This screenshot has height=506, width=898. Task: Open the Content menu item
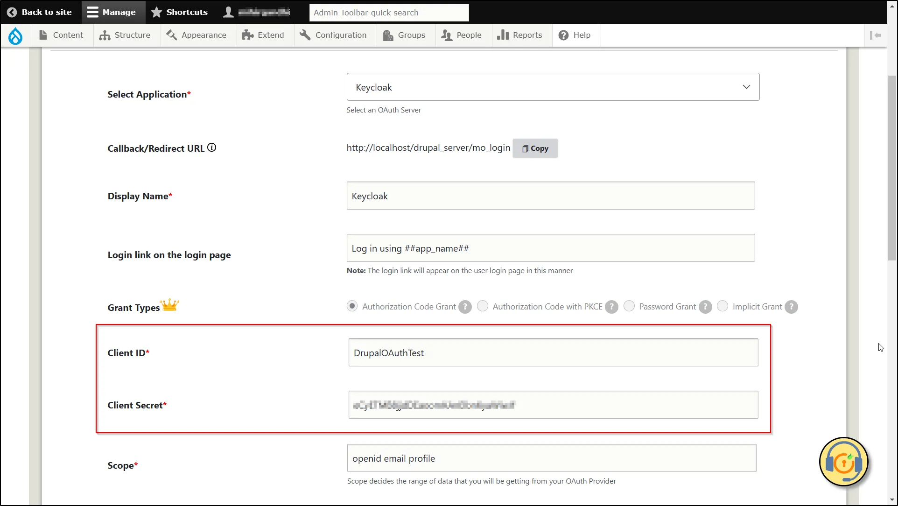(68, 35)
